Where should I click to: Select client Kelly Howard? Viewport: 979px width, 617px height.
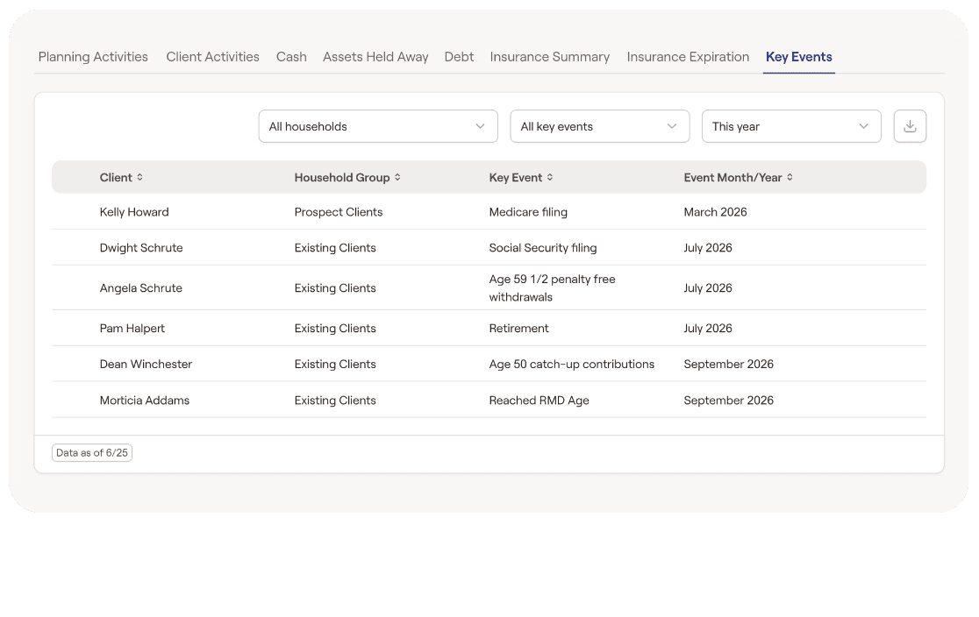tap(134, 212)
